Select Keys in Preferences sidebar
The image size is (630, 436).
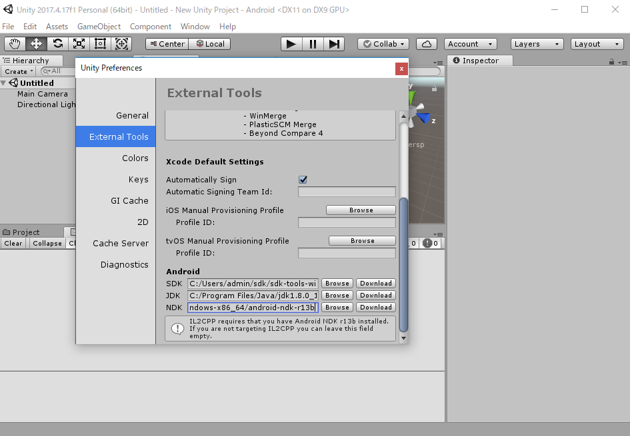point(116,179)
